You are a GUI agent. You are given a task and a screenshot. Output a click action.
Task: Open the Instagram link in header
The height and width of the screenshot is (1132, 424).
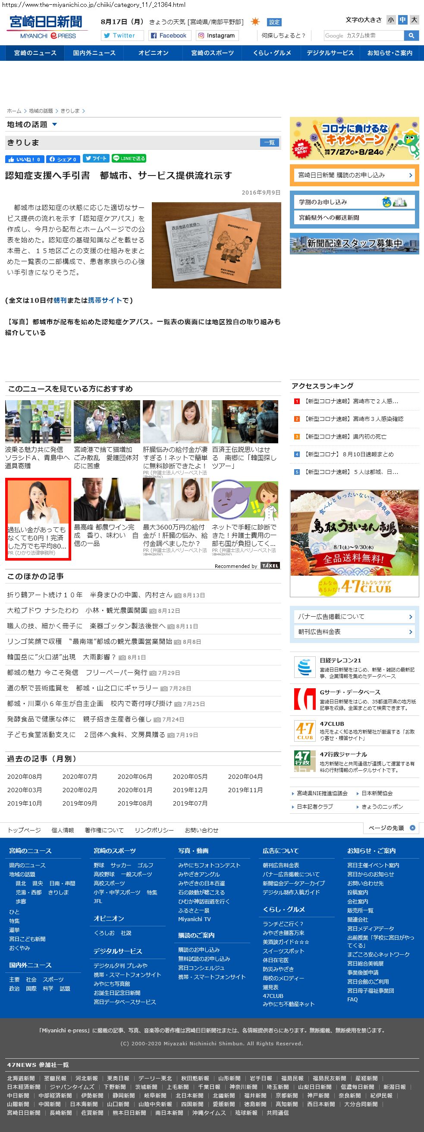(216, 36)
